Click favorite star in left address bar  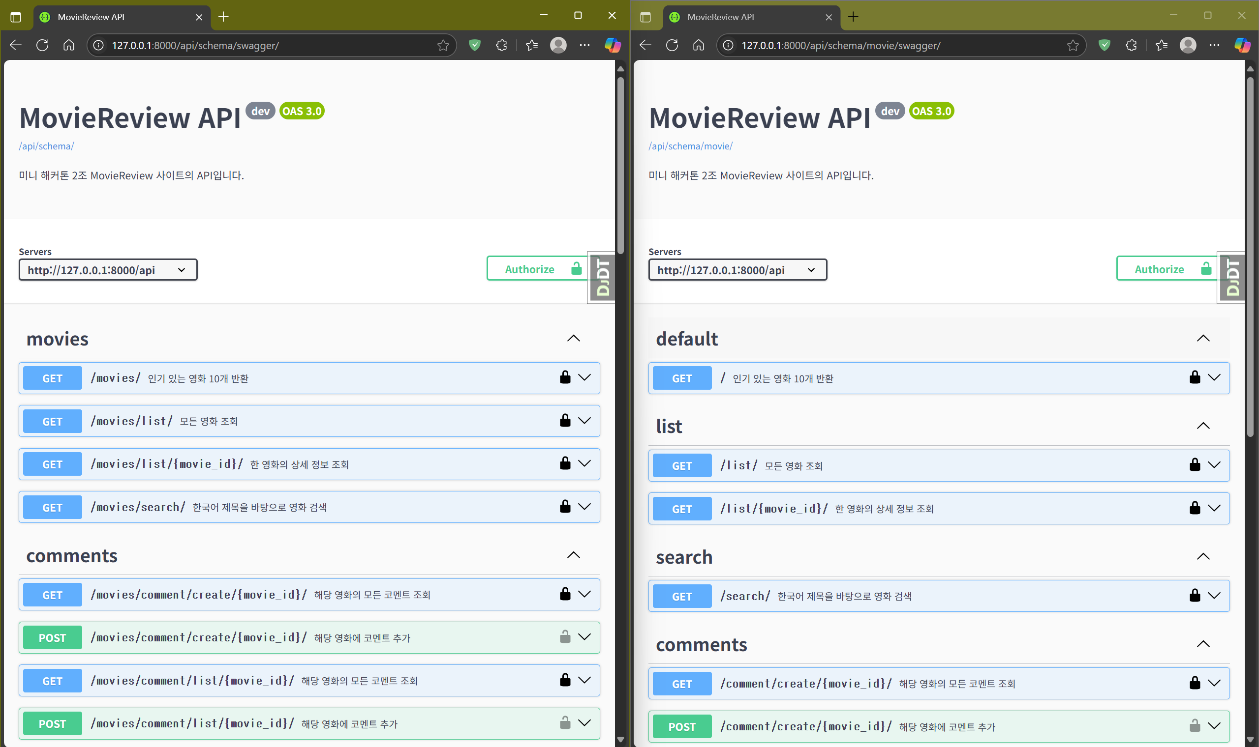click(443, 45)
